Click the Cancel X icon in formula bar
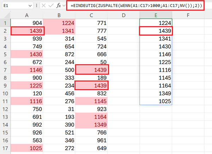This screenshot has width=212, height=154. (x=43, y=6)
